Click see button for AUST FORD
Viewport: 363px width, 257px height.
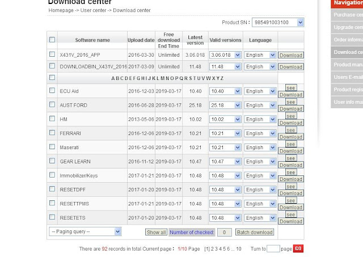(291, 102)
